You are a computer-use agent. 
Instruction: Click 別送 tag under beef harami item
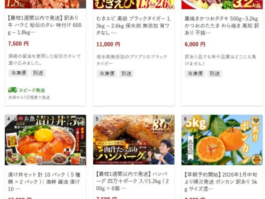point(38,73)
